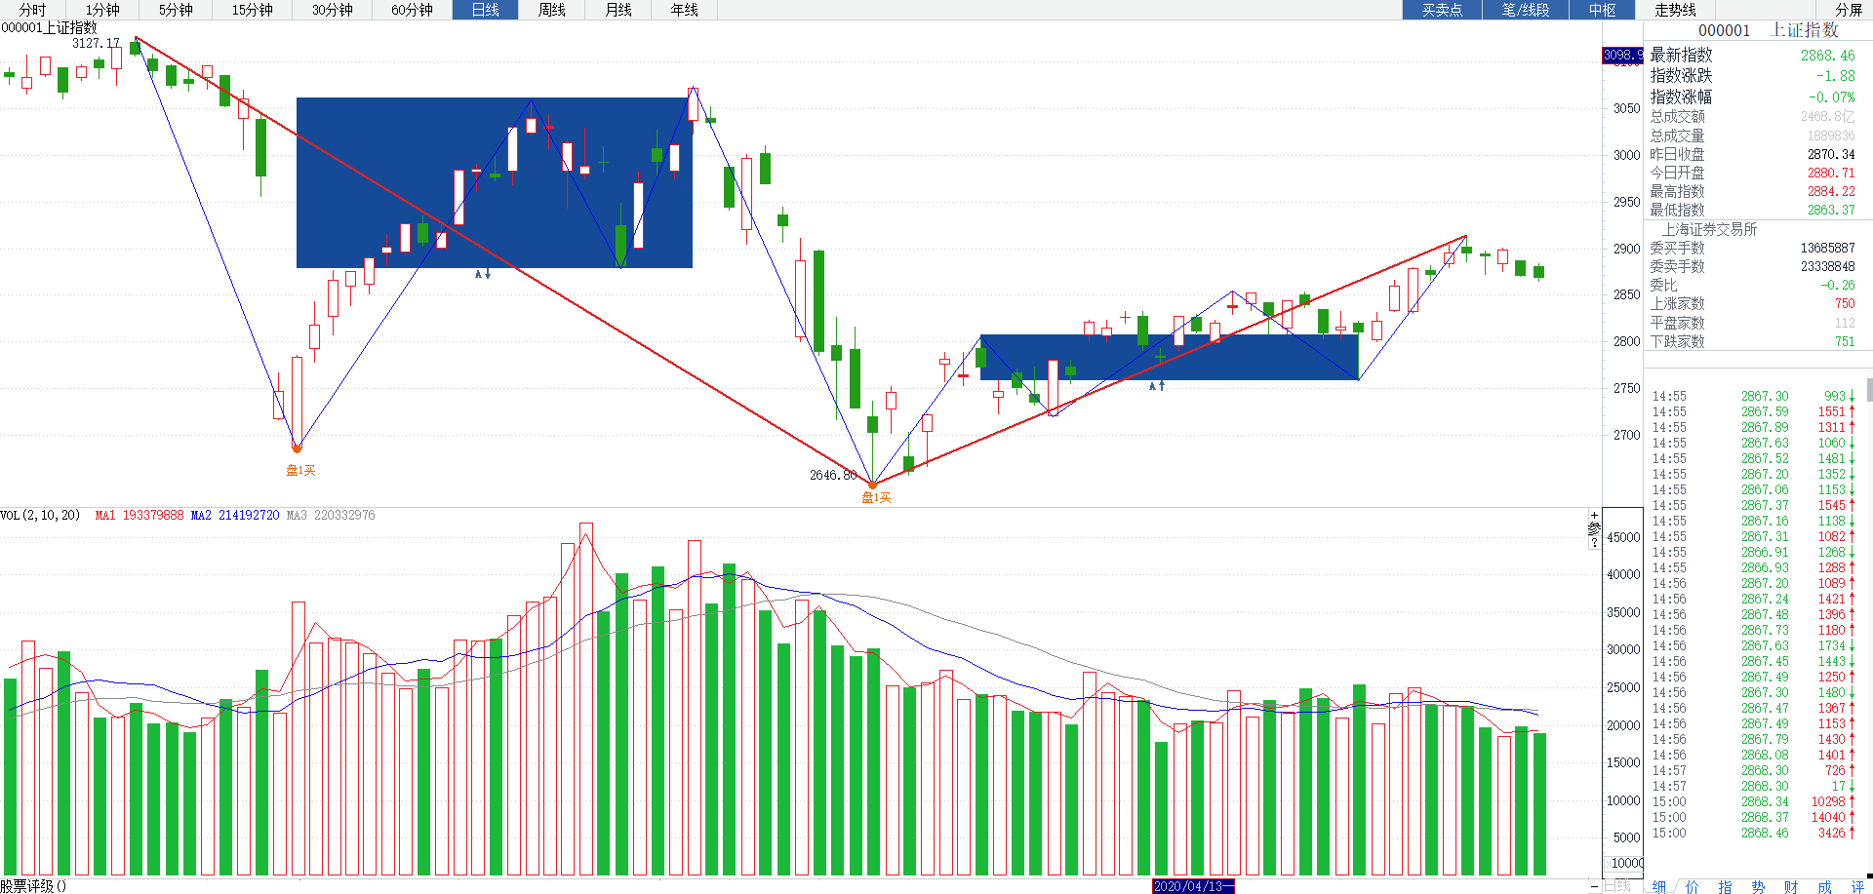Switch to the 年线 yearly tab

pyautogui.click(x=685, y=10)
